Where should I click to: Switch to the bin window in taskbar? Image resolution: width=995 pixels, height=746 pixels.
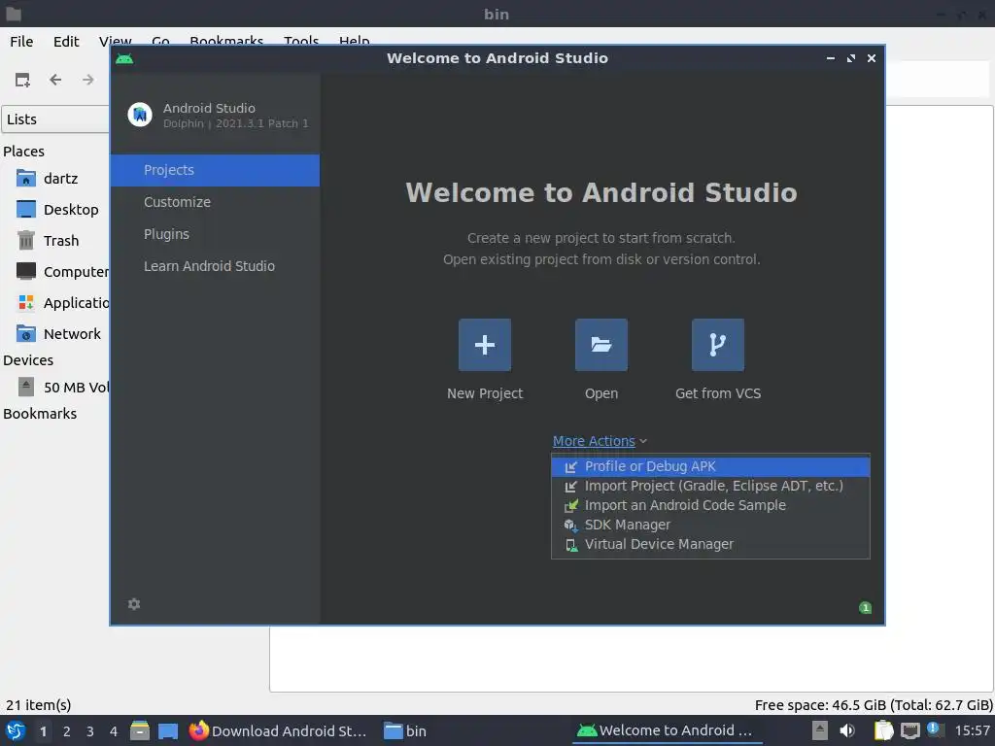[x=405, y=730]
